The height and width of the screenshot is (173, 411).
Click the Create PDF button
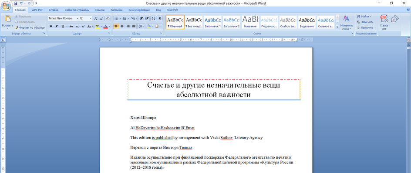tap(384, 23)
